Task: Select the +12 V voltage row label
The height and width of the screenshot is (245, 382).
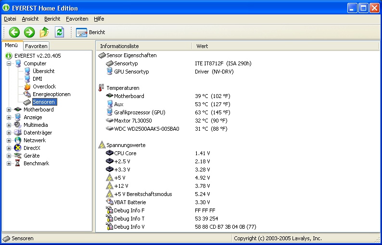Action: (x=121, y=186)
